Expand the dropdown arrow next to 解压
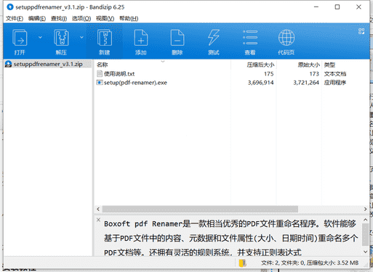Image resolution: width=373 pixels, height=272 pixels. pos(81,37)
